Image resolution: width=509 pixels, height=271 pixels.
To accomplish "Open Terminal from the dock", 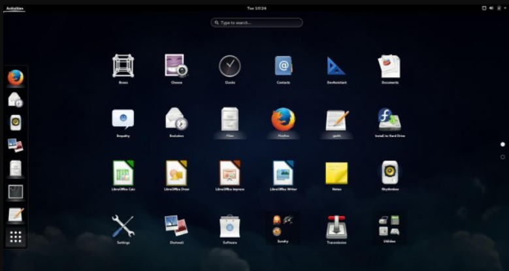I will pyautogui.click(x=16, y=191).
